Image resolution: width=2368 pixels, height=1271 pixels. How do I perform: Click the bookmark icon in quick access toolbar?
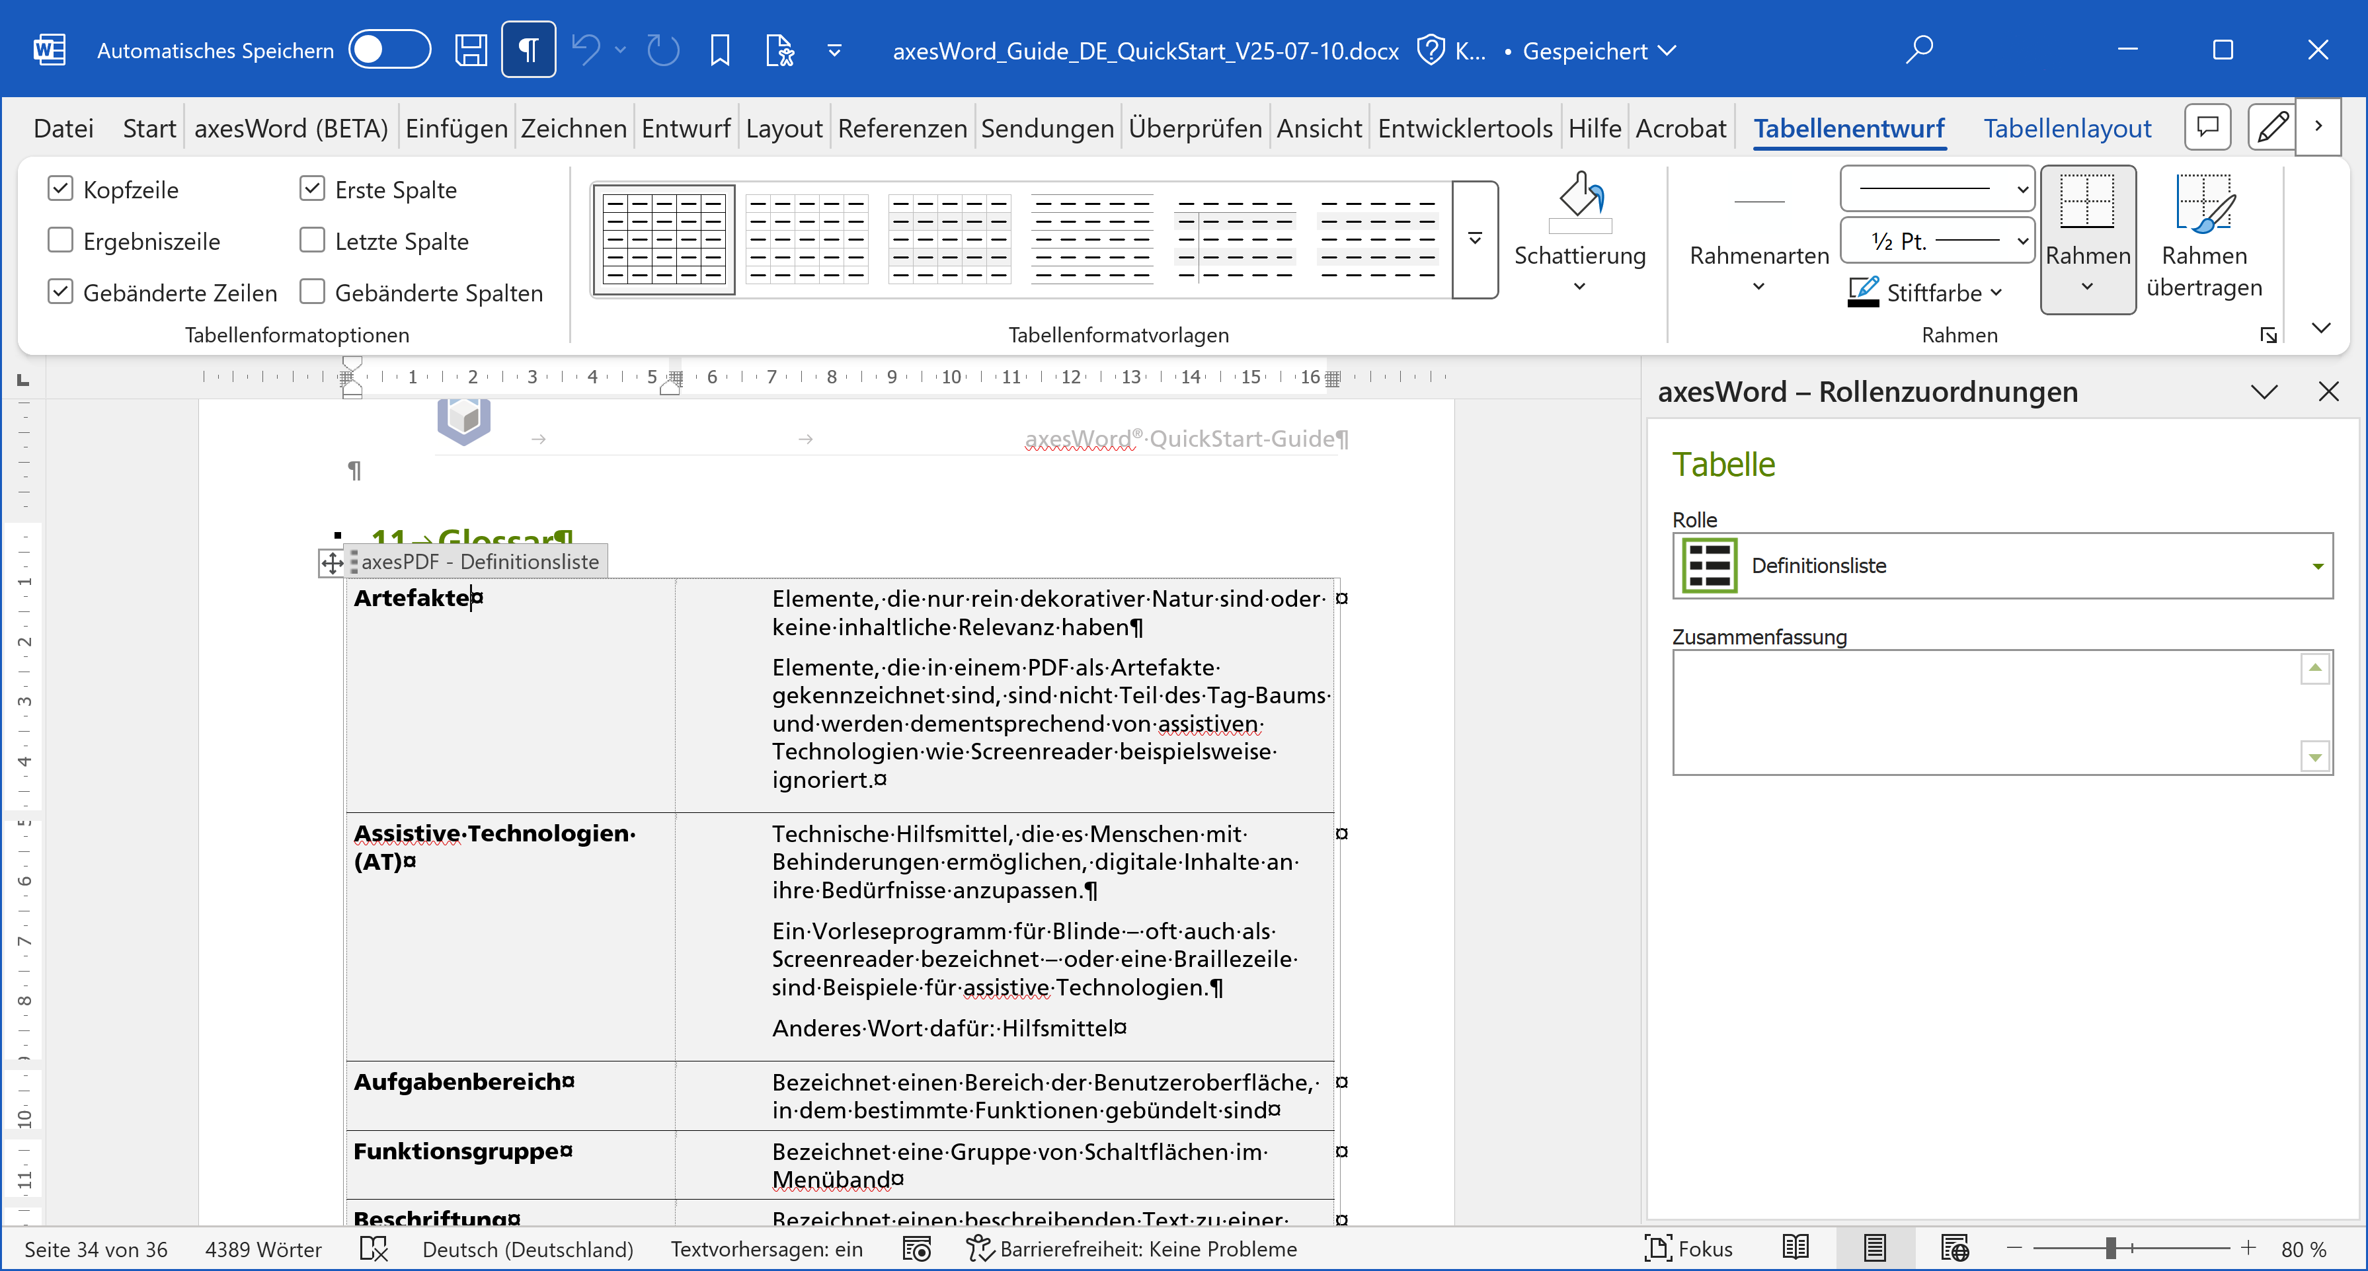tap(720, 50)
